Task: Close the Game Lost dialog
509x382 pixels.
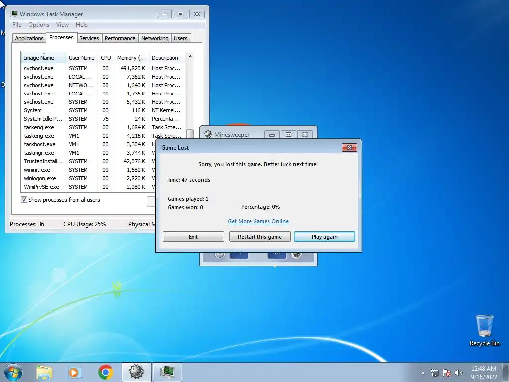Action: click(x=349, y=147)
